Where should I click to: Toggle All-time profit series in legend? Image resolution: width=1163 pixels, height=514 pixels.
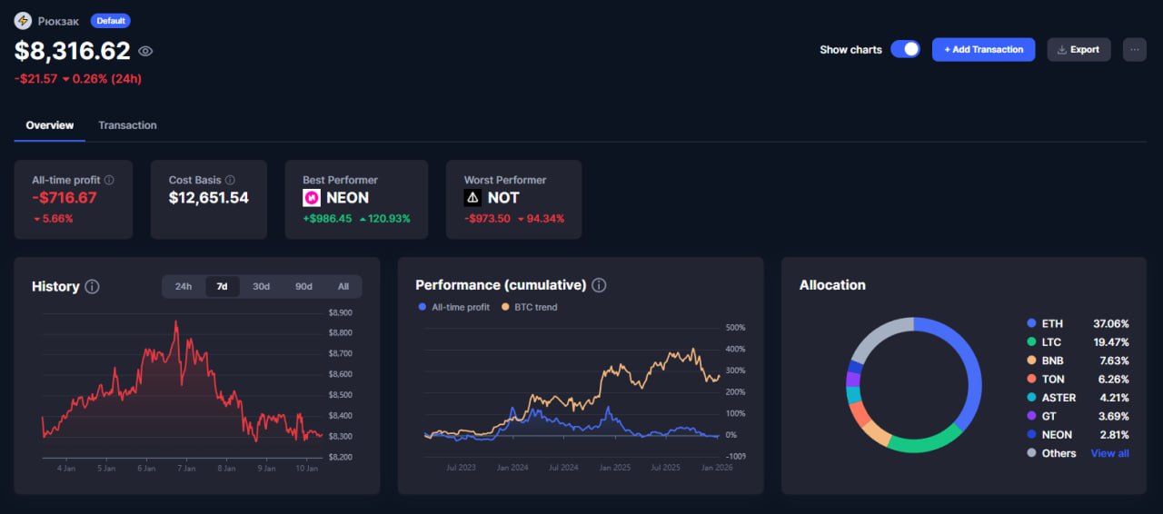[x=454, y=307]
